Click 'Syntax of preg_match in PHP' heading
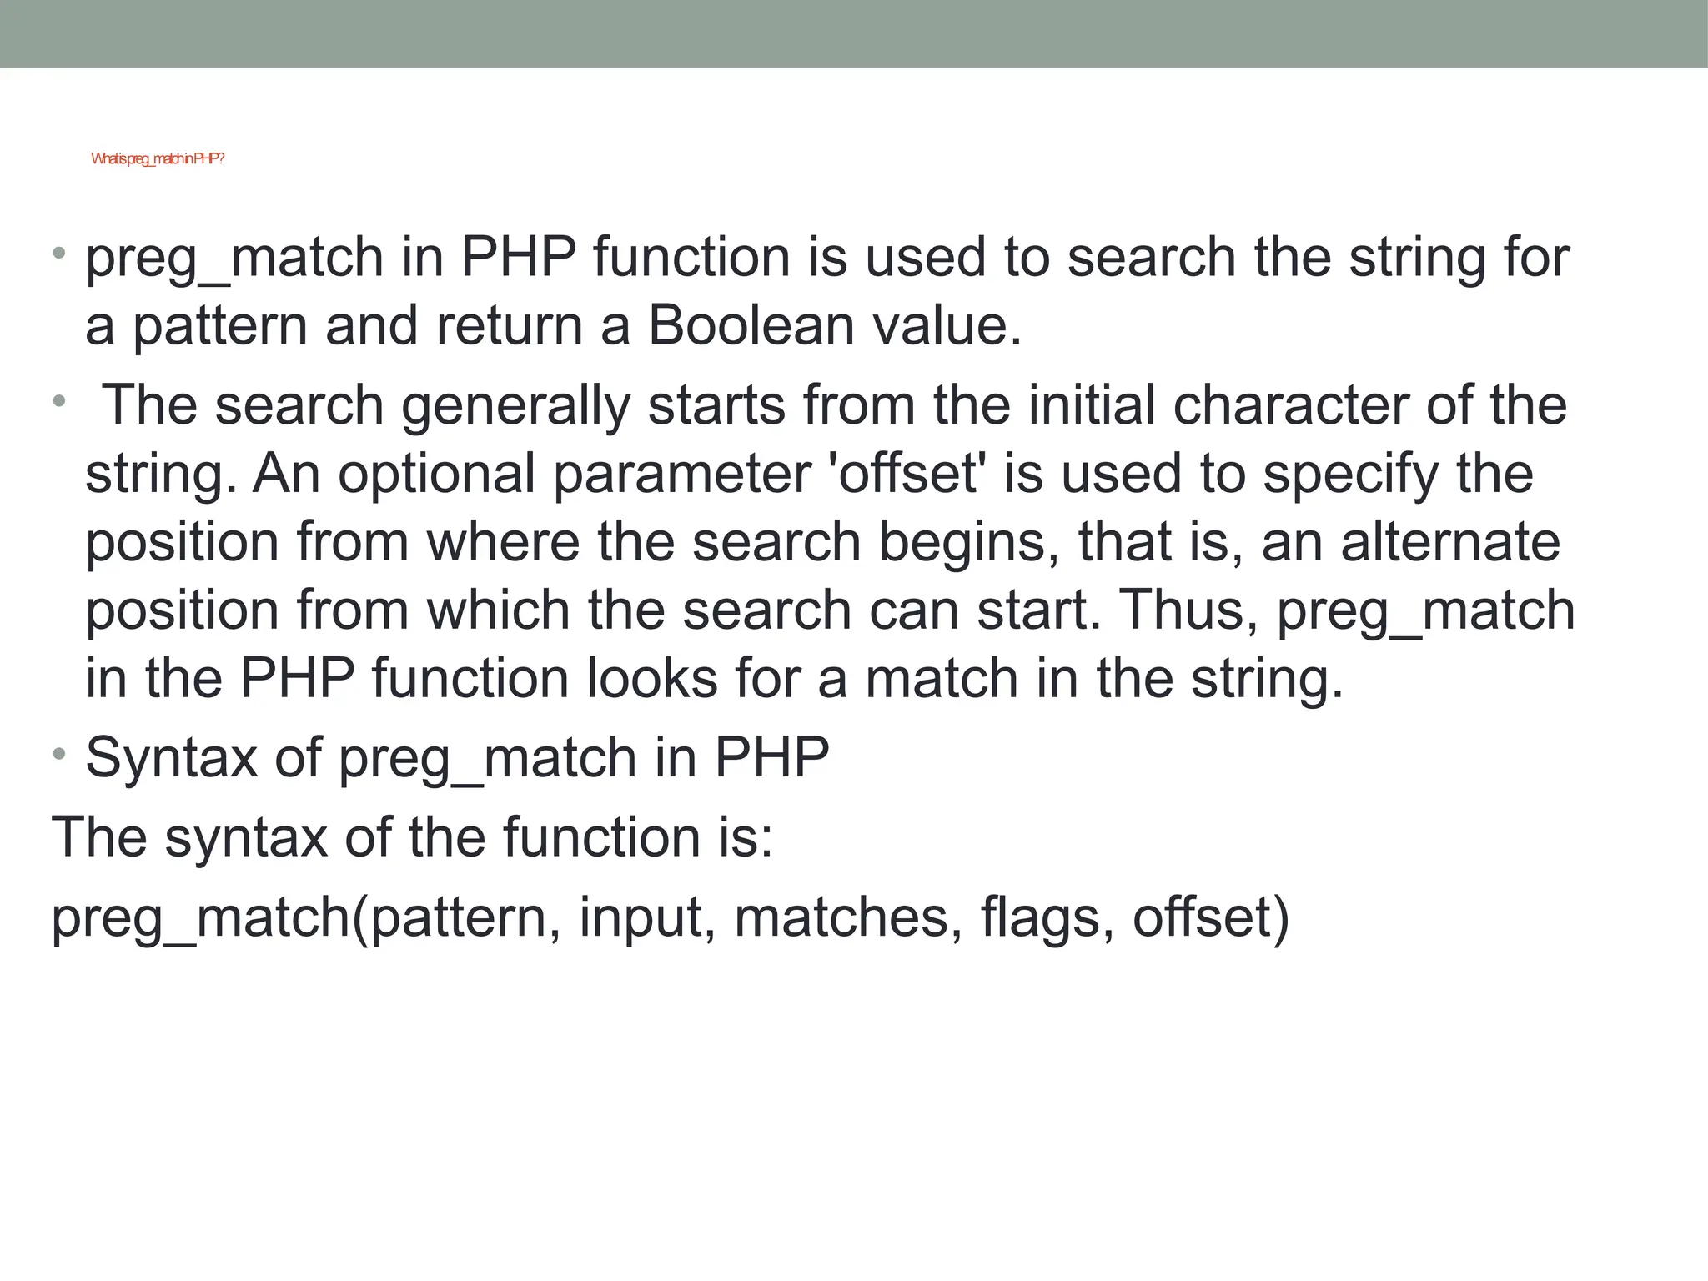This screenshot has height=1281, width=1708. point(457,759)
